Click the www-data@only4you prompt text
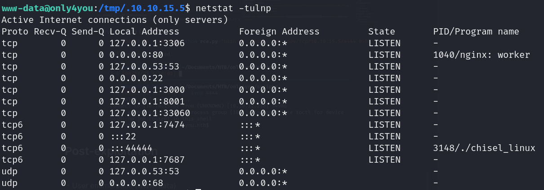Viewport: 544px width, 190px height. click(45, 9)
